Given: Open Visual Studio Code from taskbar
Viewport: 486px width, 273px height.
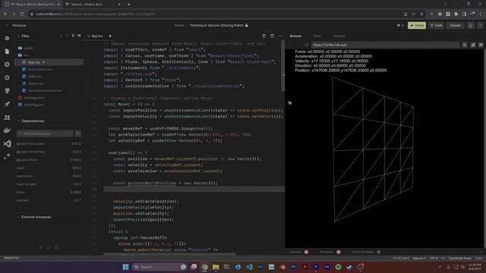Looking at the screenshot, I should pyautogui.click(x=249, y=267).
